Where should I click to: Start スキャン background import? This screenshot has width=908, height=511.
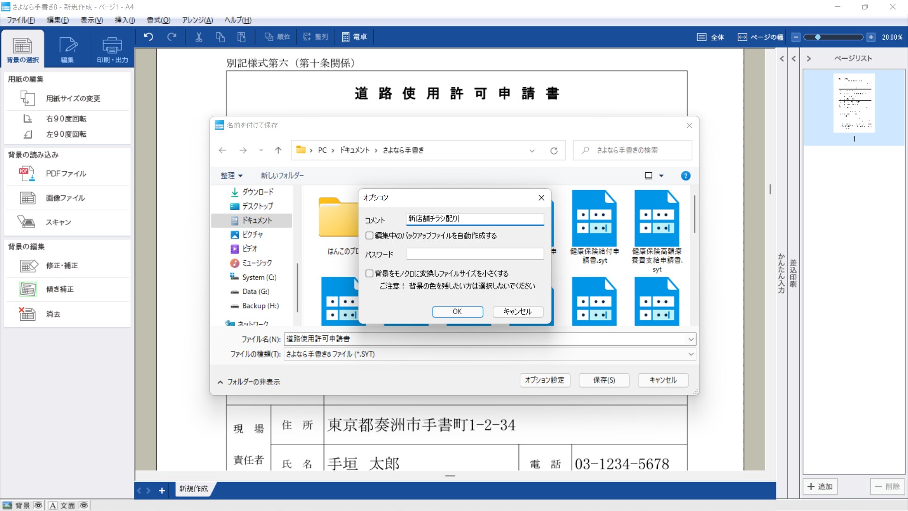[x=67, y=222]
